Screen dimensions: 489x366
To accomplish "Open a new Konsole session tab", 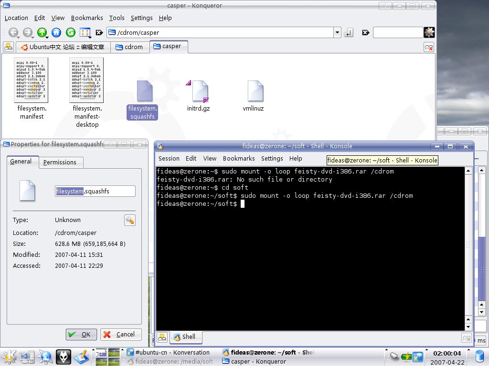I will point(162,337).
